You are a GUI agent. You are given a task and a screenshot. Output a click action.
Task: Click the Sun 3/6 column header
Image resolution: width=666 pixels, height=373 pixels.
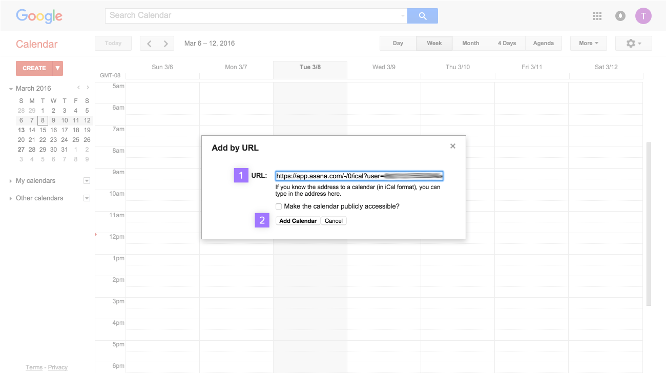pos(162,67)
